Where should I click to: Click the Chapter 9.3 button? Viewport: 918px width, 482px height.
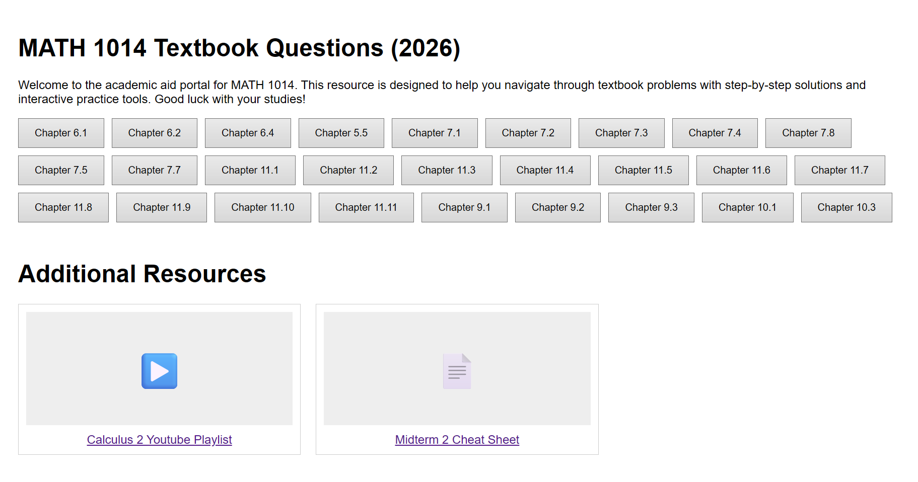(x=651, y=207)
